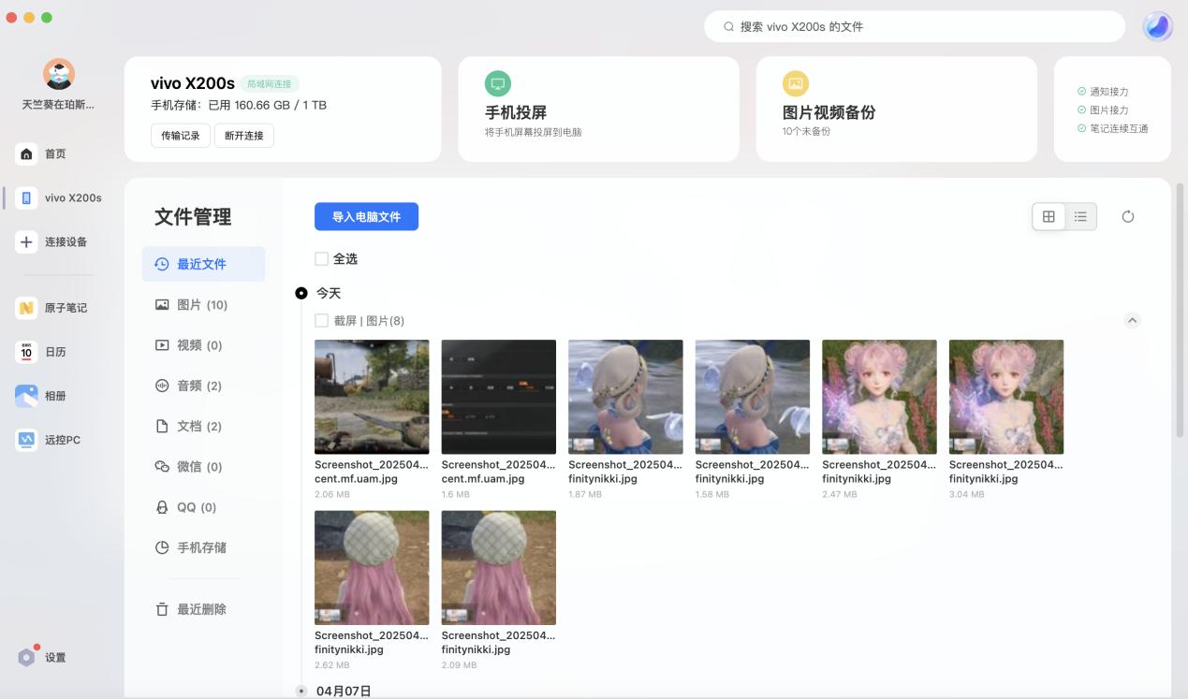Click the user avatar 天竺葵在珀斯
This screenshot has width=1188, height=699.
click(59, 74)
